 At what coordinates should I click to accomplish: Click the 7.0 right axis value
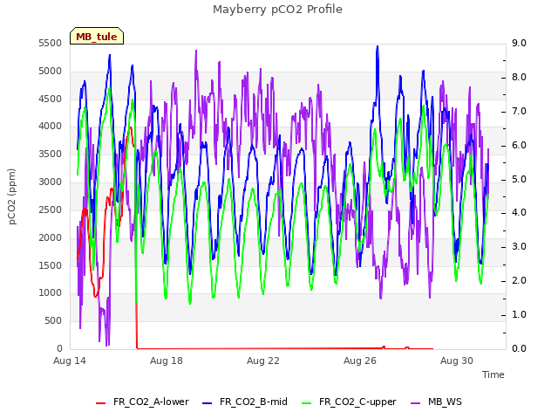520,111
